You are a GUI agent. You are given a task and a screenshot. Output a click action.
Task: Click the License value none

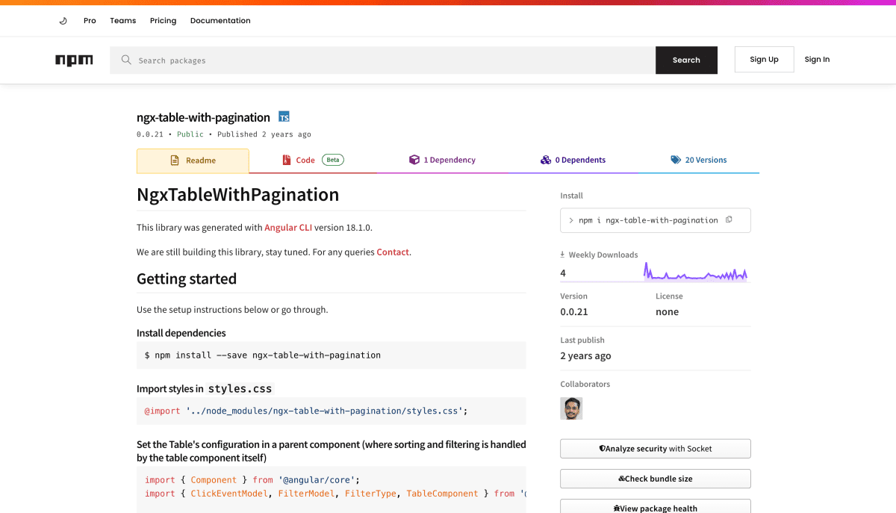(667, 312)
